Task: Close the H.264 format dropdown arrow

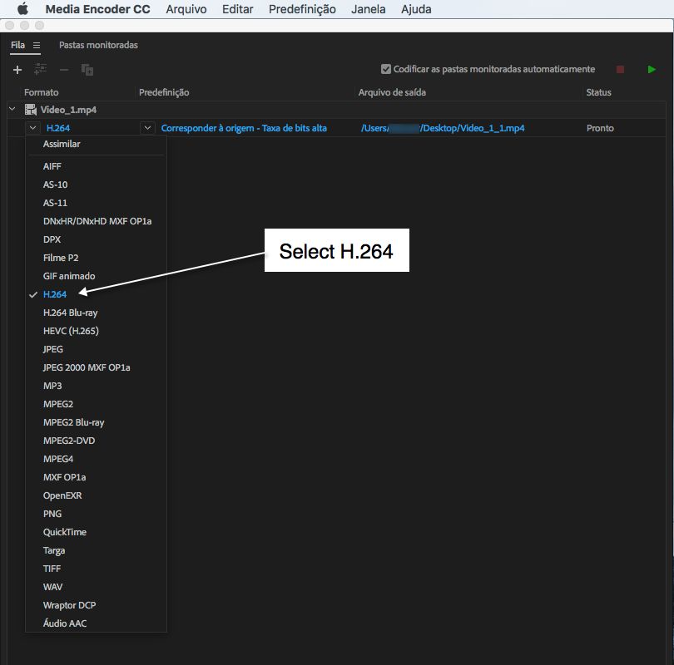Action: click(32, 128)
